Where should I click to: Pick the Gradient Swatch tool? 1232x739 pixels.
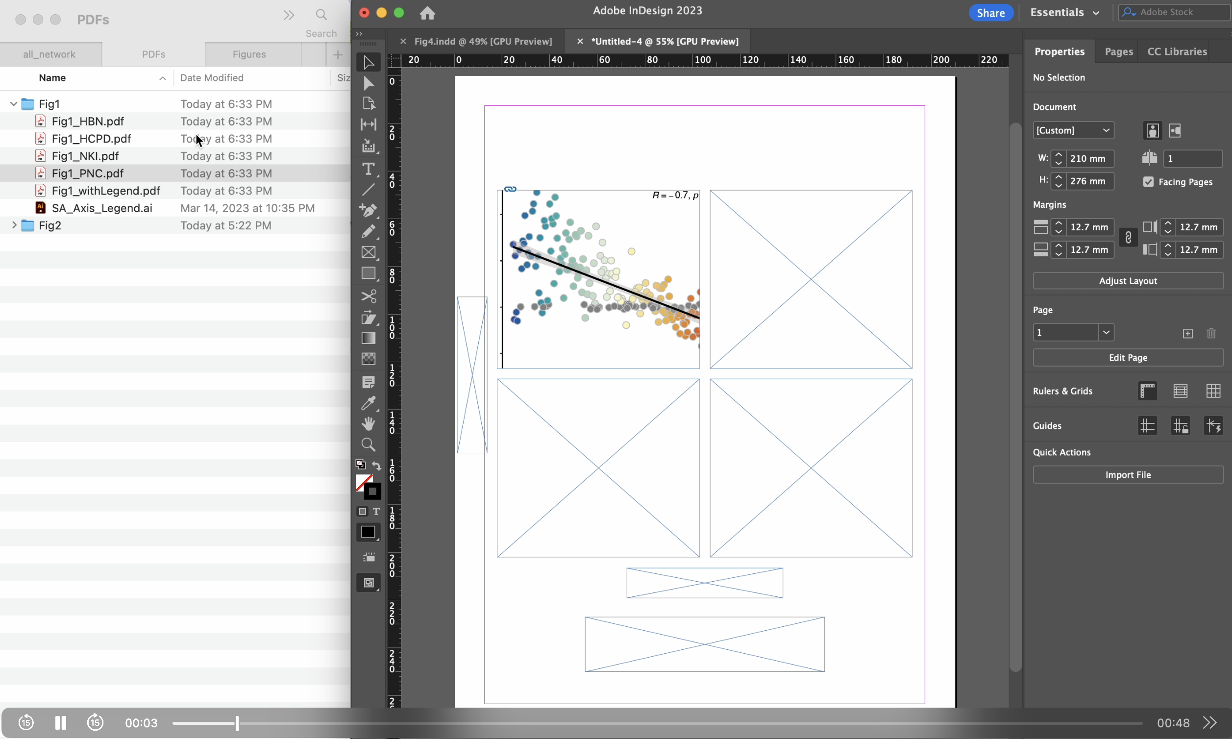[x=368, y=338]
